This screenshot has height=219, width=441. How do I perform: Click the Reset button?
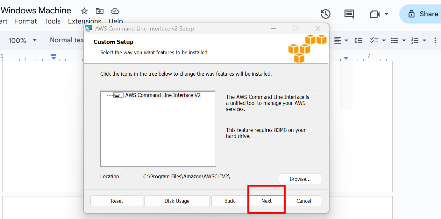tap(117, 201)
